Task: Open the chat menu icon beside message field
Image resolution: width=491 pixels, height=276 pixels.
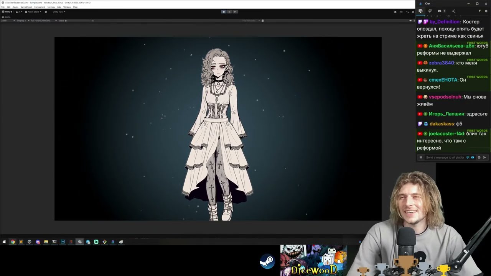Action: tap(421, 158)
